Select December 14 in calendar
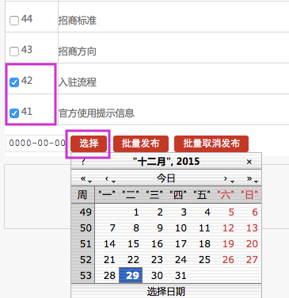Screen dimensions: 289x298 [109, 243]
